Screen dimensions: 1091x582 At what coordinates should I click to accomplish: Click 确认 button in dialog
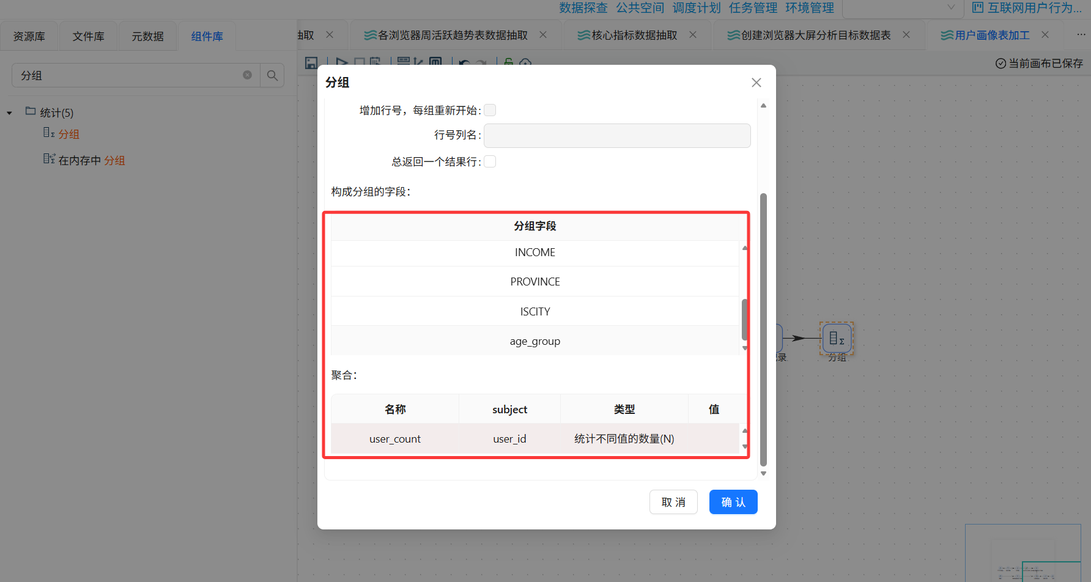(733, 502)
